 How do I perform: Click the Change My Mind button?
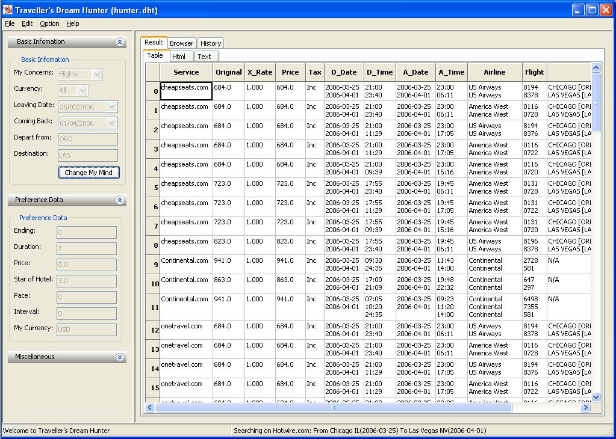coord(89,172)
